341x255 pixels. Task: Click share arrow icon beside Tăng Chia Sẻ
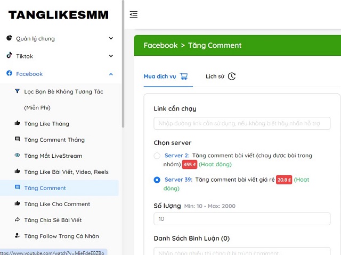click(17, 219)
